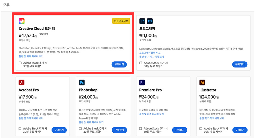Image resolution: width=255 pixels, height=139 pixels.
Task: Click the Ps icon in the 포토그래피 card
Action: pos(150,21)
